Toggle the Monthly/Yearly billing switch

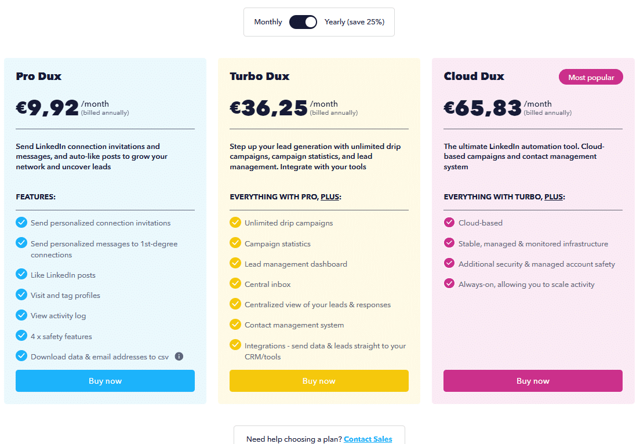pyautogui.click(x=303, y=22)
